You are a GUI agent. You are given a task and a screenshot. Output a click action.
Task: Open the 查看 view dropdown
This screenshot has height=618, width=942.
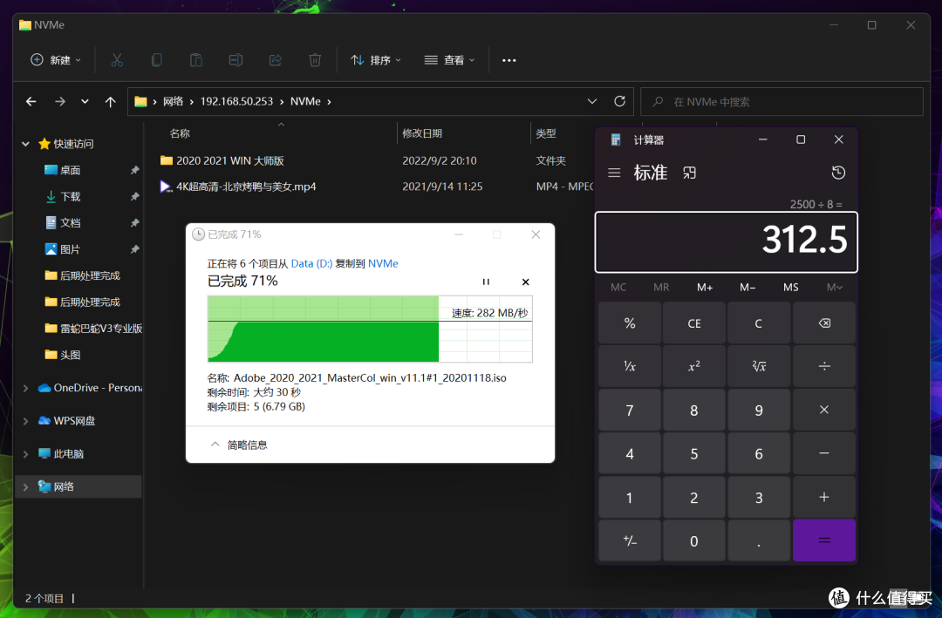(x=448, y=59)
